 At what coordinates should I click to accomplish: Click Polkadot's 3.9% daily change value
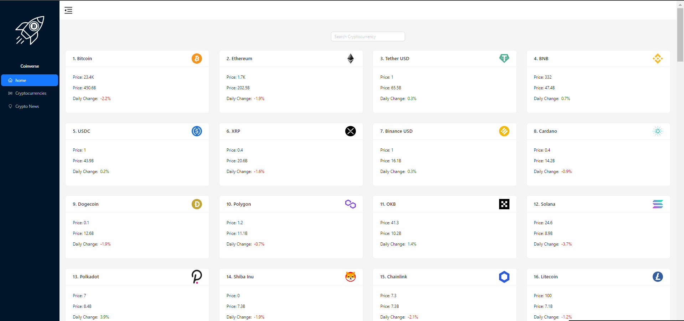tap(105, 317)
